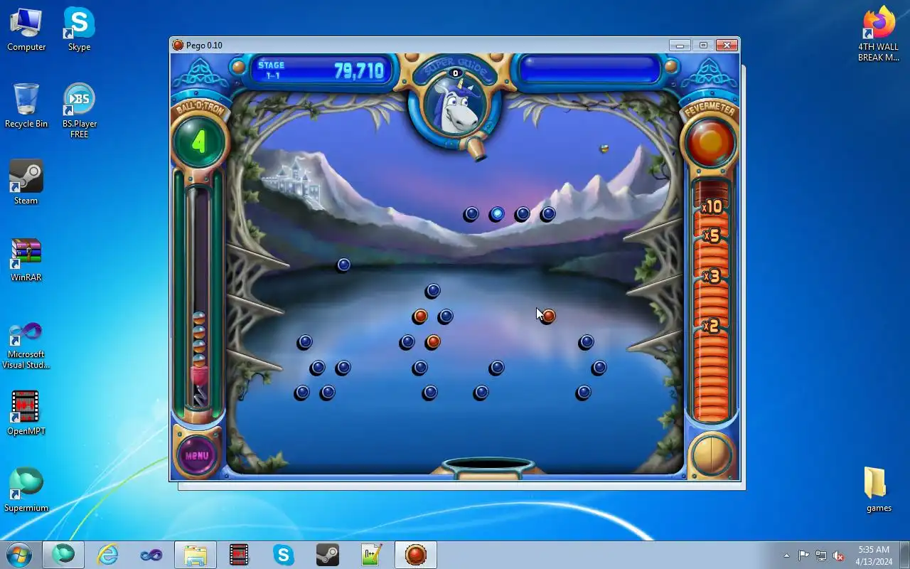The width and height of the screenshot is (910, 569).
Task: Show hidden system tray icons
Action: [786, 555]
